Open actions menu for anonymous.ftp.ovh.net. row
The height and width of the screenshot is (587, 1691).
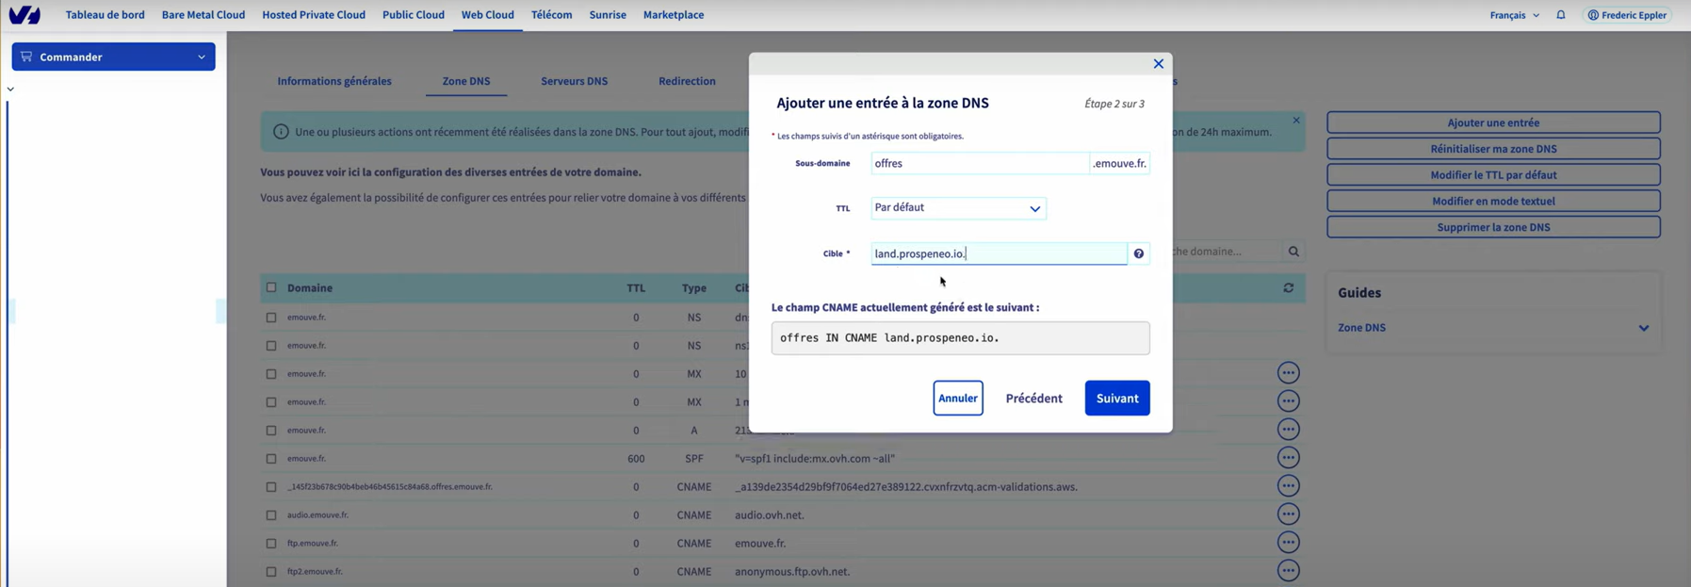coord(1288,571)
